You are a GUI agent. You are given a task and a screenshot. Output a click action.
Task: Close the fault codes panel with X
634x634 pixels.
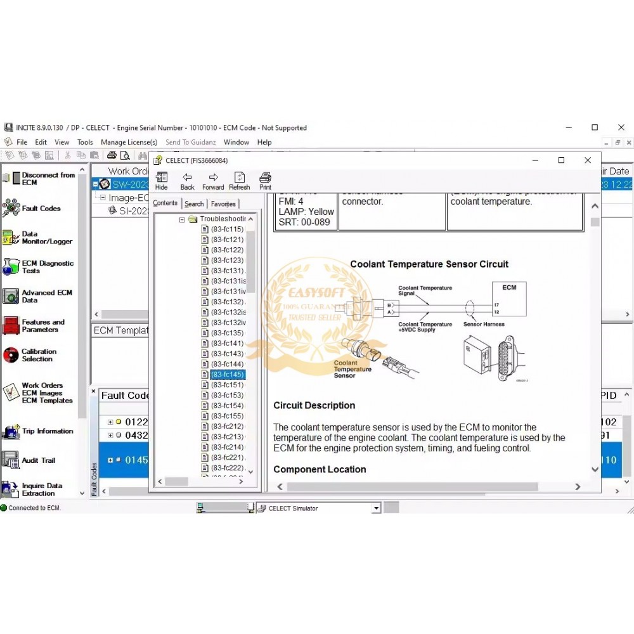93,391
